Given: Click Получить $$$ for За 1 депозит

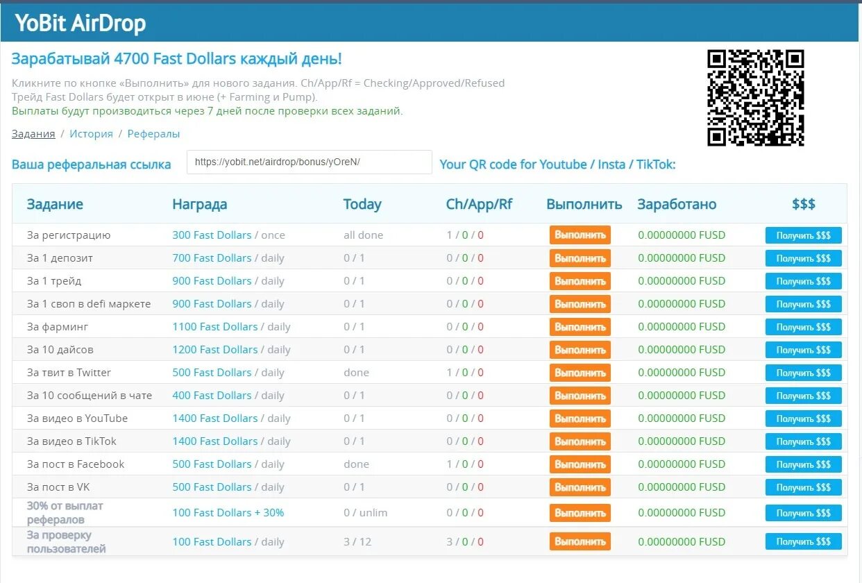Looking at the screenshot, I should point(804,258).
